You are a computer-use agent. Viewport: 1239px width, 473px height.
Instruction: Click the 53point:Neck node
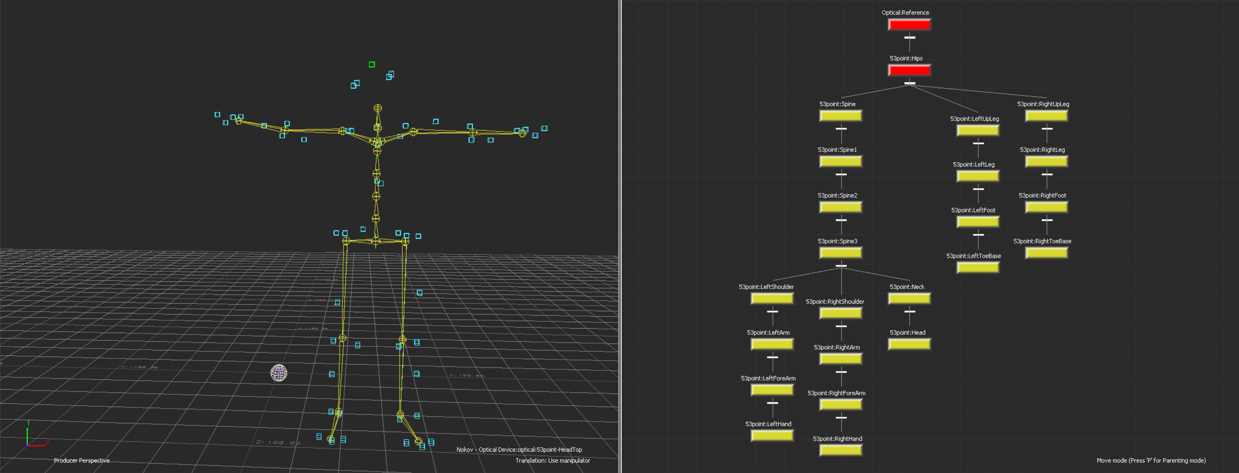pos(909,299)
